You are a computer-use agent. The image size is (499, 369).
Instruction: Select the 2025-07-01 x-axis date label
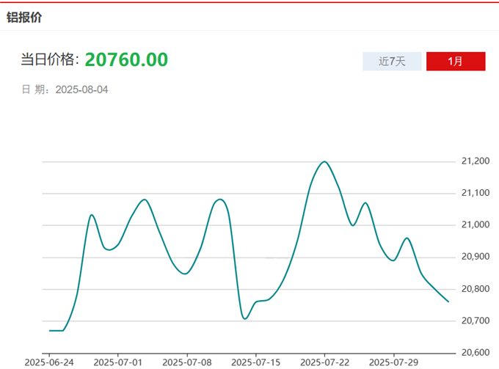click(x=117, y=362)
